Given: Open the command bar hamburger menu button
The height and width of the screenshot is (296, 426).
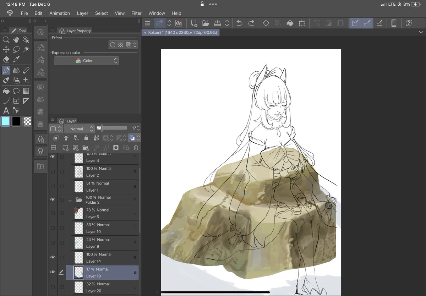Looking at the screenshot, I should click(x=148, y=23).
